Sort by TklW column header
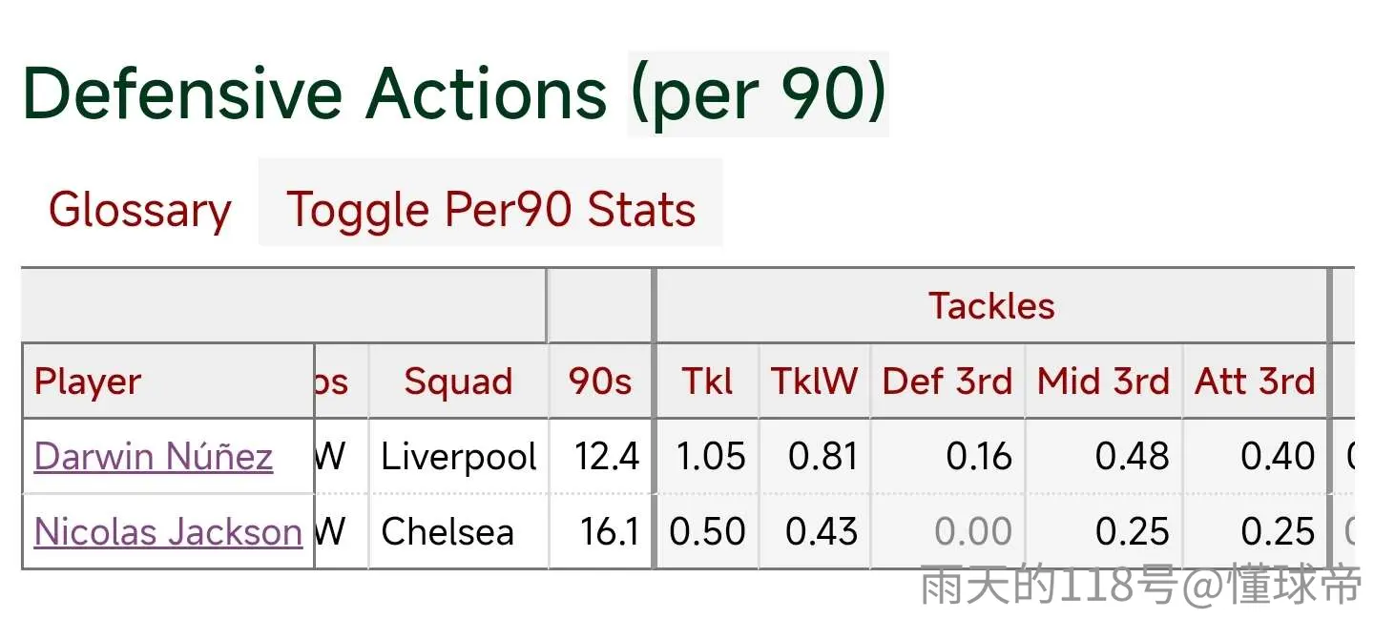 [x=814, y=382]
